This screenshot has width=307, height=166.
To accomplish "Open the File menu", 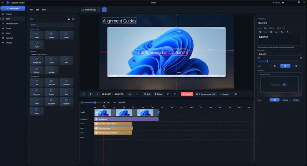I will (31, 10).
